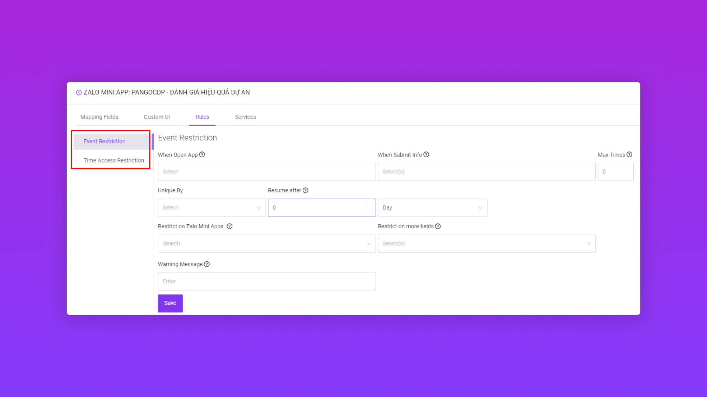Viewport: 707px width, 397px height.
Task: Go to the Services tab
Action: coord(245,117)
